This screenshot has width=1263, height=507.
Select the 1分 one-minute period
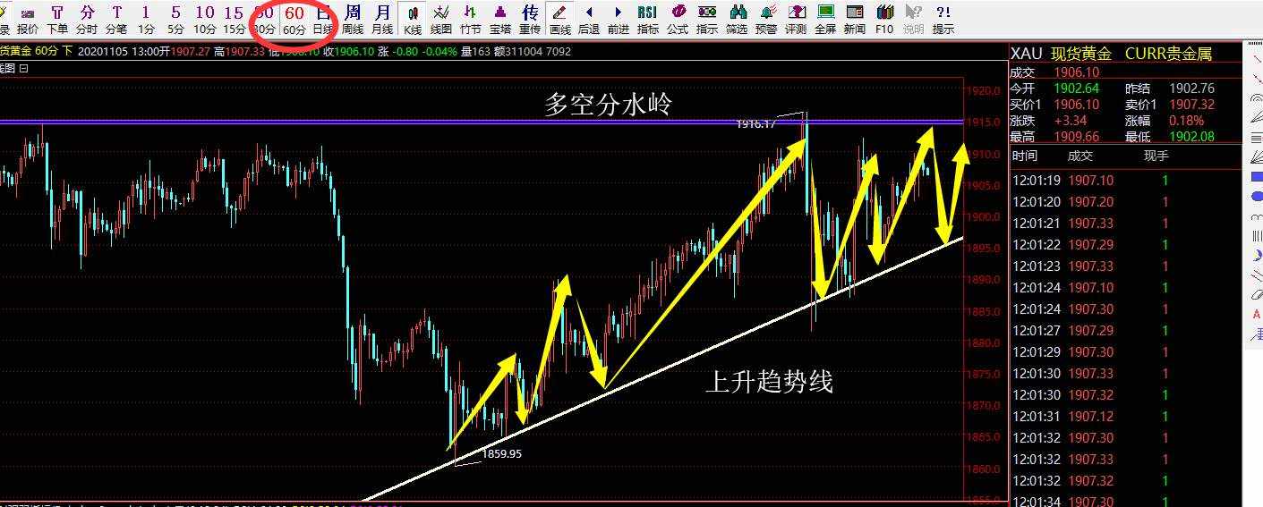coord(146,20)
